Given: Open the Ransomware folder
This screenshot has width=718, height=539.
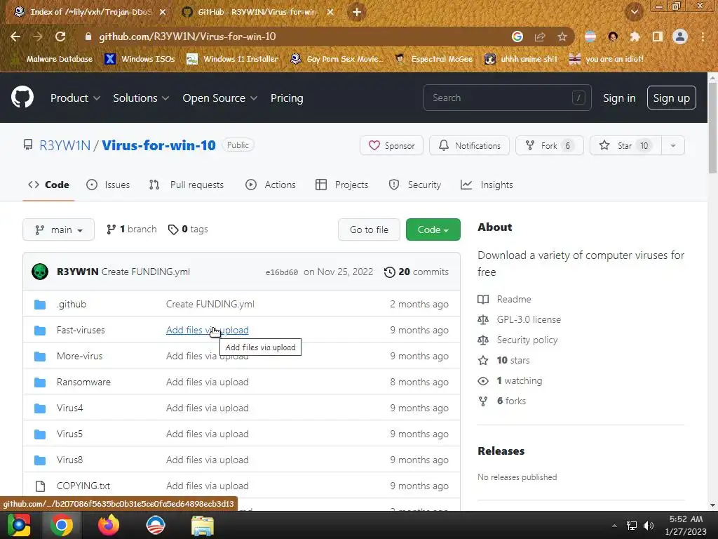Looking at the screenshot, I should pos(84,382).
